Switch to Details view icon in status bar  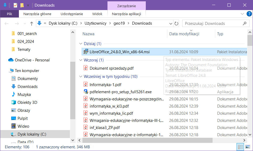coord(240,147)
